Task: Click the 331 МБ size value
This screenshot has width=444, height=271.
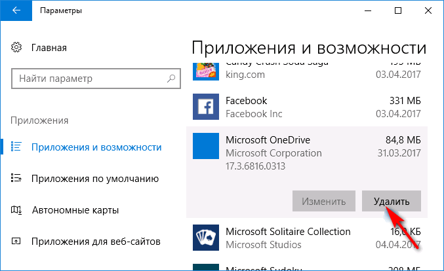Action: pyautogui.click(x=405, y=101)
